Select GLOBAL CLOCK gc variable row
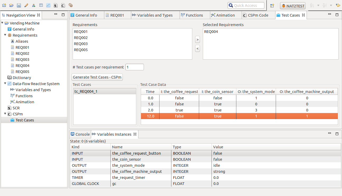342x196 pixels. click(x=205, y=184)
